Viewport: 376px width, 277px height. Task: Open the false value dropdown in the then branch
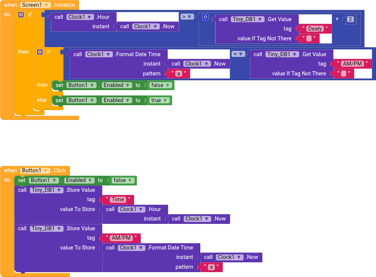click(x=161, y=85)
